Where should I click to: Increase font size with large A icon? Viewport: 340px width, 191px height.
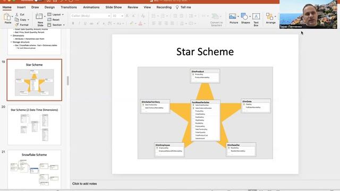[x=127, y=16]
